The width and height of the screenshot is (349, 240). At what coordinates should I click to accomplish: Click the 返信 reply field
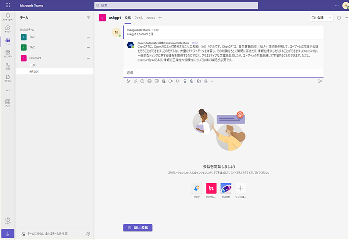click(x=224, y=73)
